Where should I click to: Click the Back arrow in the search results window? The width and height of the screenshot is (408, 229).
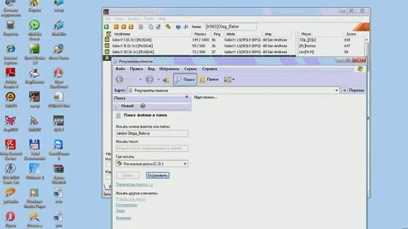click(x=119, y=80)
